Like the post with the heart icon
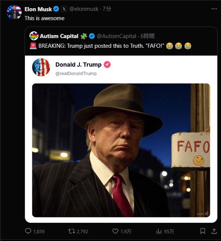The image size is (221, 241). pos(115,231)
